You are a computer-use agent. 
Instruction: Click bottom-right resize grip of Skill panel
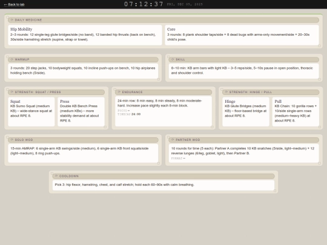click(319, 79)
